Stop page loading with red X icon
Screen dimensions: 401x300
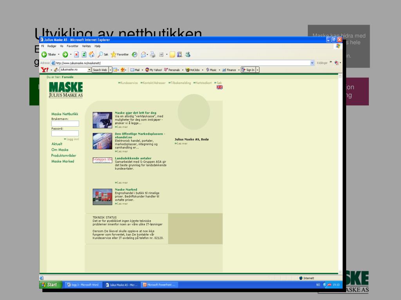tap(76, 55)
